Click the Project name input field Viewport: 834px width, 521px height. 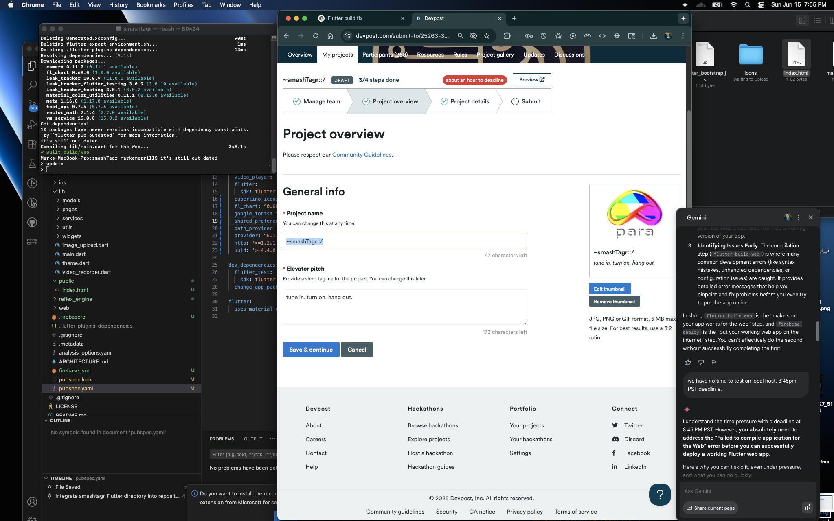(404, 241)
